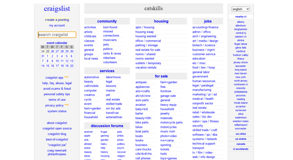293x160 pixels.
Task: Open craig newmark philanthropies link
Action: 57,152
